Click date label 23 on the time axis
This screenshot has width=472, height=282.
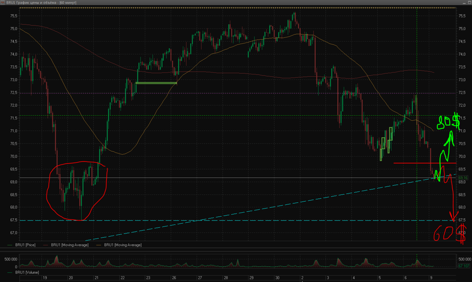point(148,278)
